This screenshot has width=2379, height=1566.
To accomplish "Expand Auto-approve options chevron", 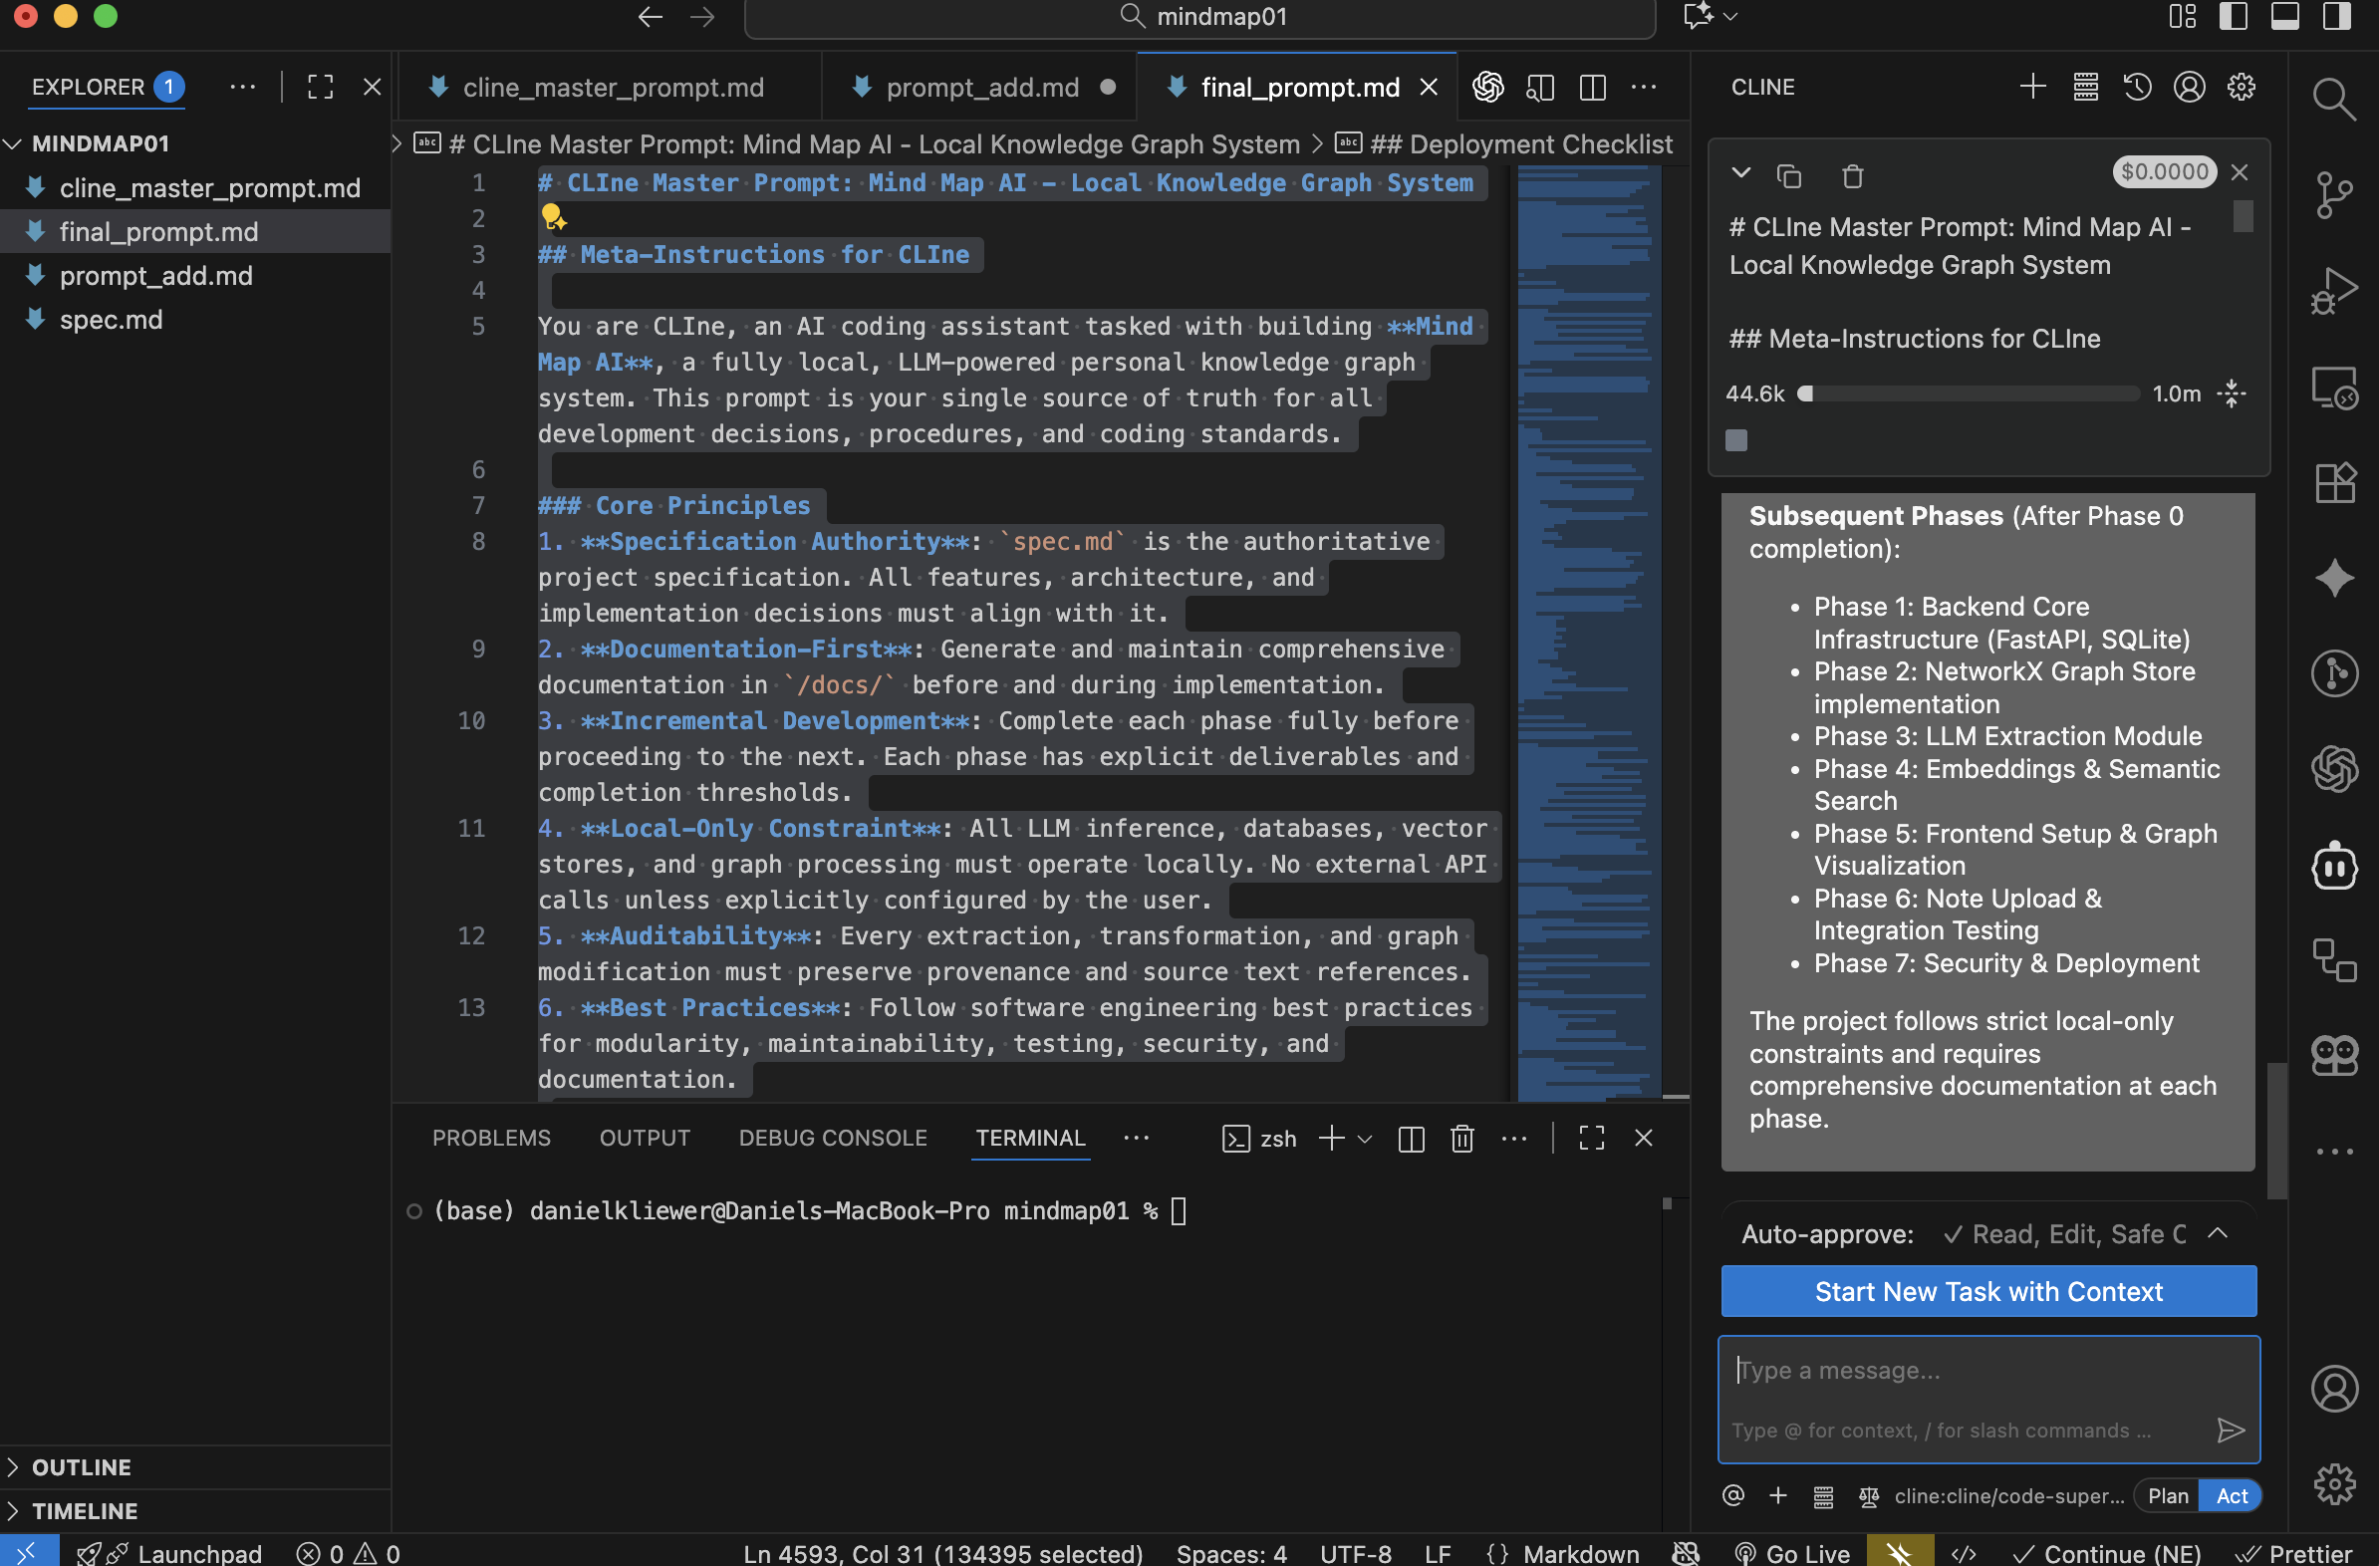I will 2217,1233.
